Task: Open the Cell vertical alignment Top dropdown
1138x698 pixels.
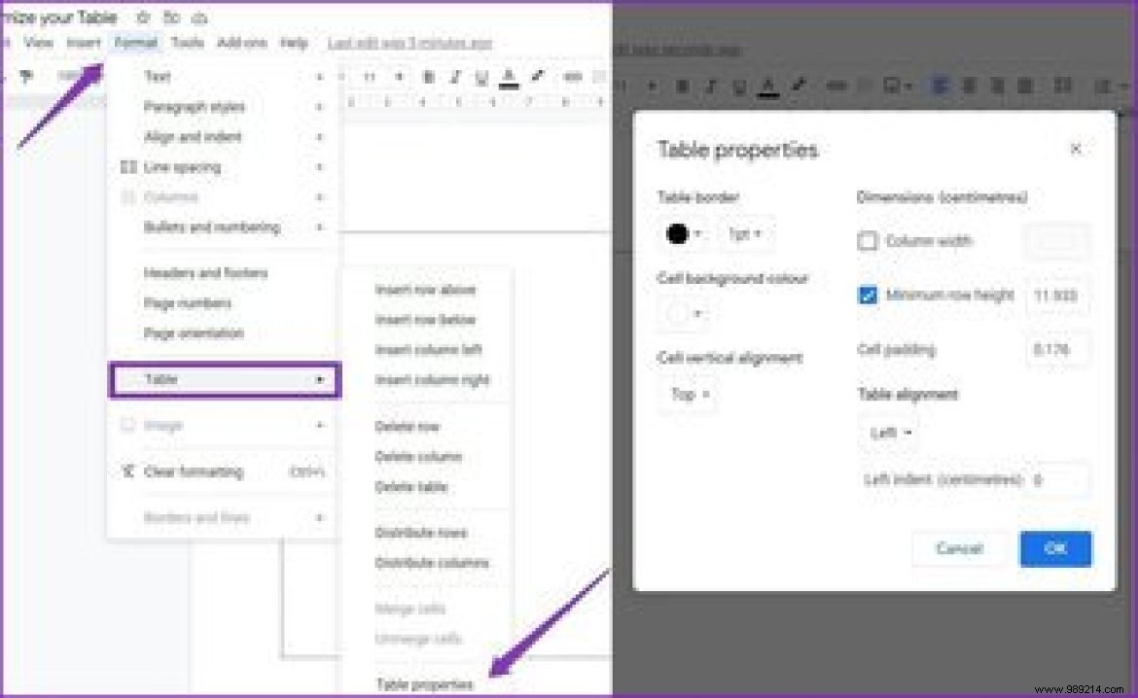Action: click(x=687, y=395)
